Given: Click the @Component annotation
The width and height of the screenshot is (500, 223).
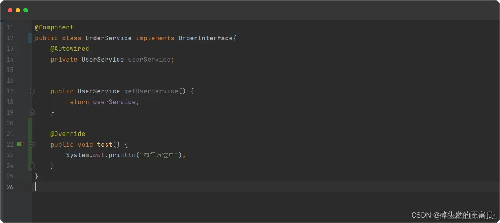Looking at the screenshot, I should (x=54, y=27).
